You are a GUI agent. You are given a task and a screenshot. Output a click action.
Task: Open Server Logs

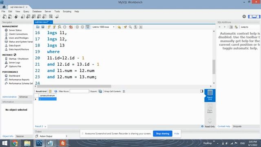pyautogui.click(x=15, y=62)
